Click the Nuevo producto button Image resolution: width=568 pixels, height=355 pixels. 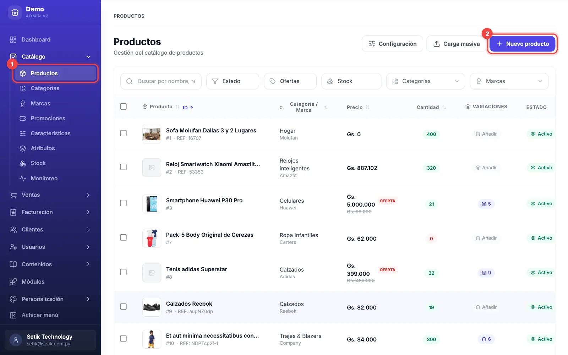tap(522, 44)
